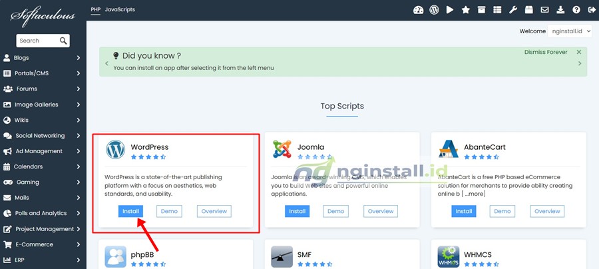Expand AbanteCart description with more link
This screenshot has height=269, width=599.
tap(475, 194)
